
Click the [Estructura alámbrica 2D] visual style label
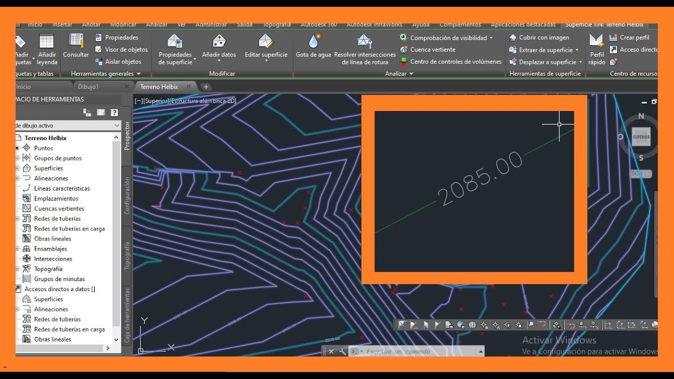[203, 101]
